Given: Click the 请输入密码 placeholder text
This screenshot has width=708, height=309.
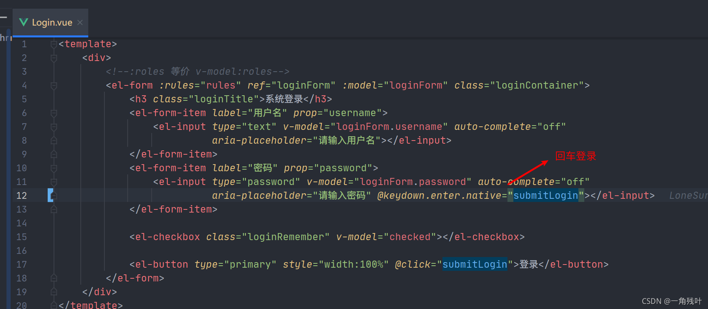Looking at the screenshot, I should 342,196.
